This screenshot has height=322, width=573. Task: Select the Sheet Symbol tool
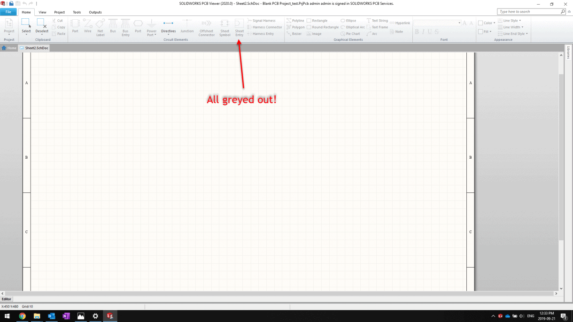coord(225,28)
